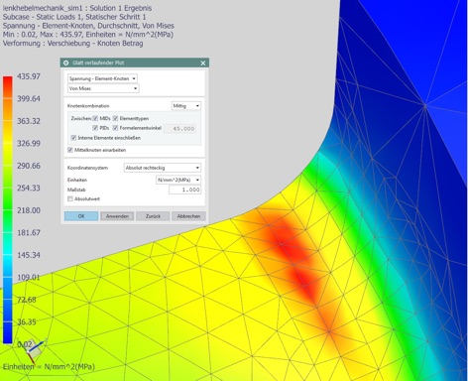The image size is (468, 381).
Task: Toggle the PIDs checkbox
Action: pyautogui.click(x=95, y=128)
